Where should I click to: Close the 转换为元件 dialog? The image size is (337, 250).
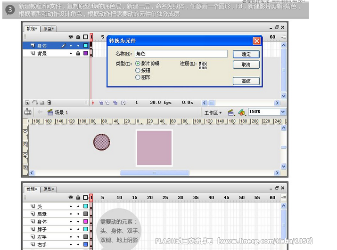tap(256, 40)
